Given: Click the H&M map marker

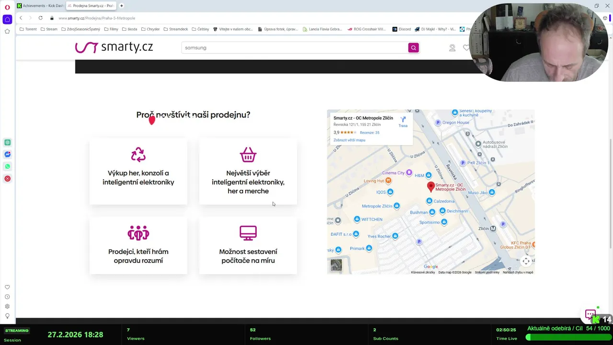Looking at the screenshot, I should (429, 175).
